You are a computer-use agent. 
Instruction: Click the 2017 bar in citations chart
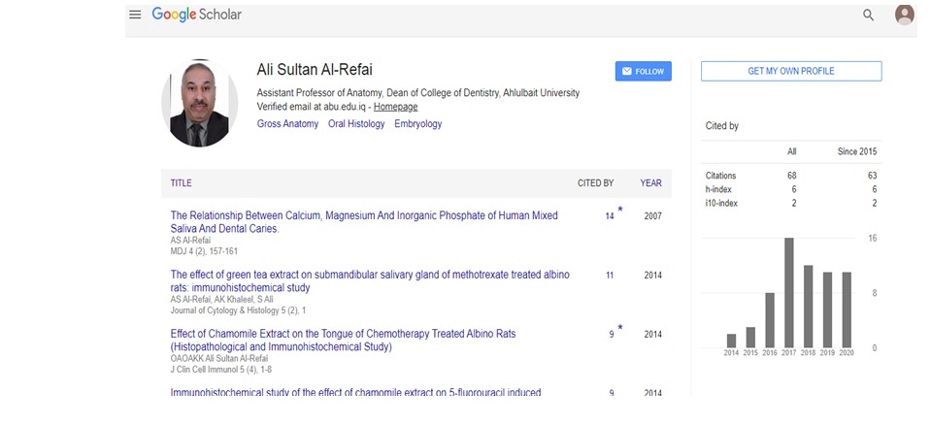[789, 292]
